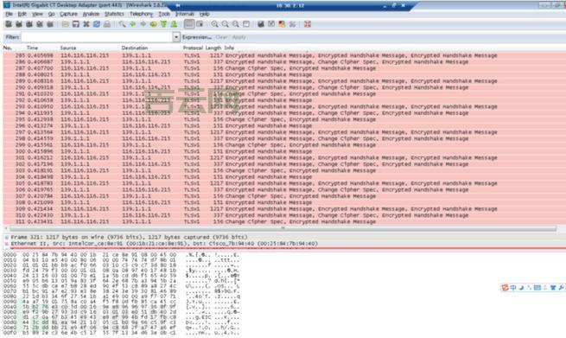Sort by the No. column header
Image resolution: width=566 pixels, height=338 pixels.
(8, 48)
